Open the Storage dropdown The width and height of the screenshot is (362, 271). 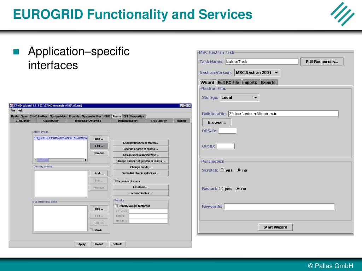click(x=239, y=97)
